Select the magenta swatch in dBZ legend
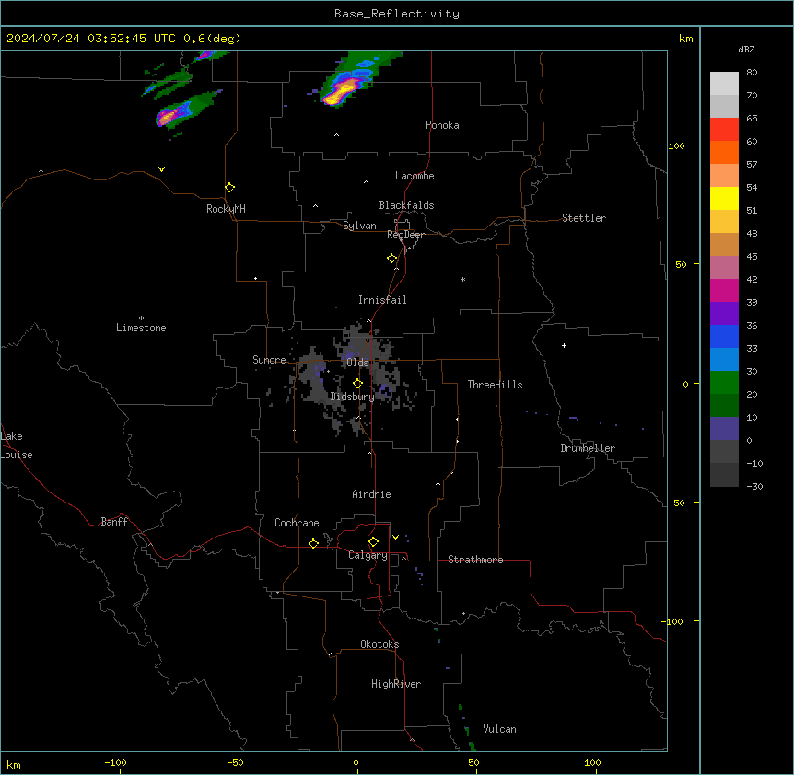The height and width of the screenshot is (775, 794). pyautogui.click(x=724, y=290)
